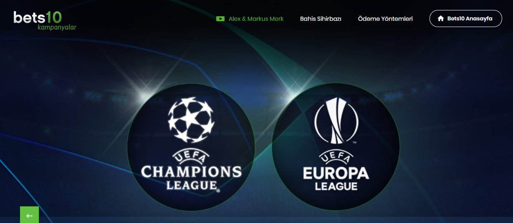This screenshot has width=513, height=223.
Task: Go to Bets10 Anasayfa
Action: pos(465,19)
